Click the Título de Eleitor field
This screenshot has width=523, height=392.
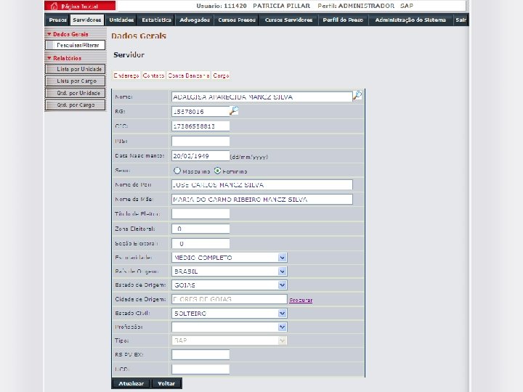[x=200, y=213]
